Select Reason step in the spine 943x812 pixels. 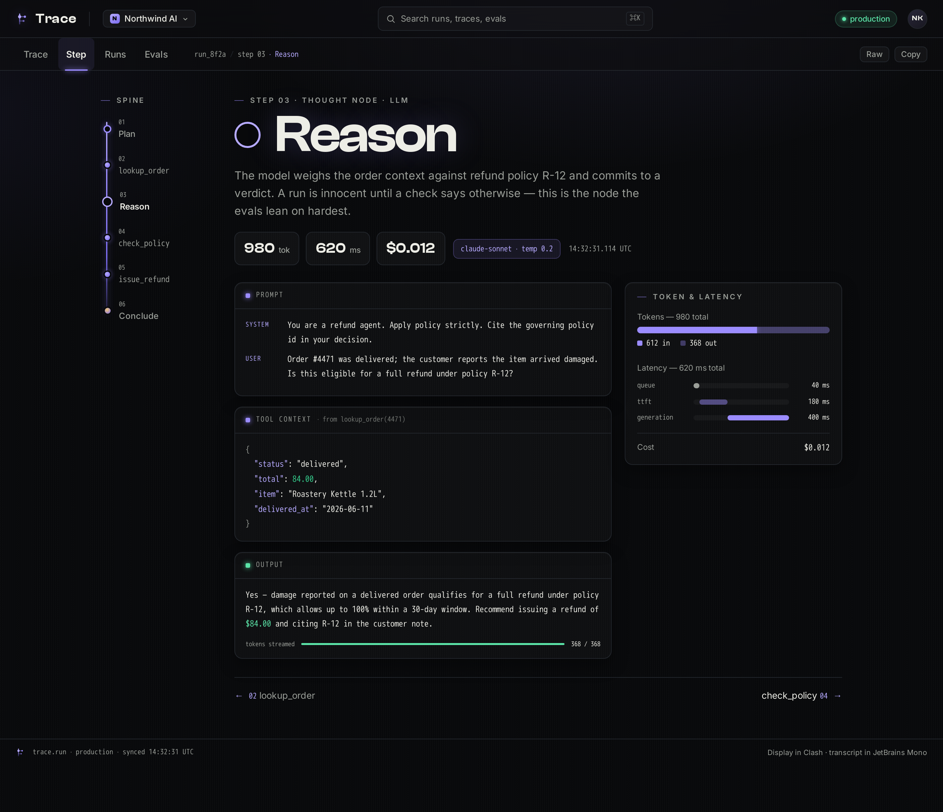click(134, 207)
